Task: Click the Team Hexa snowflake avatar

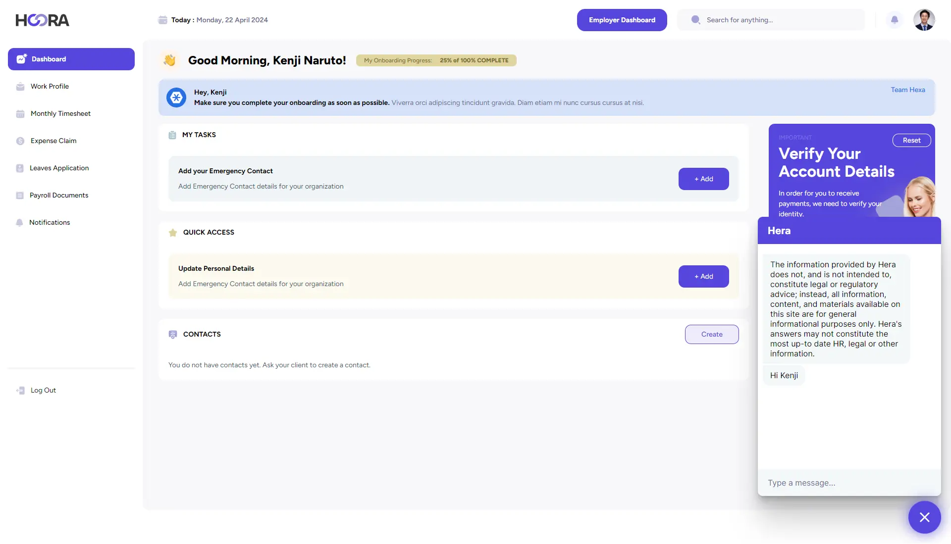Action: tap(176, 98)
